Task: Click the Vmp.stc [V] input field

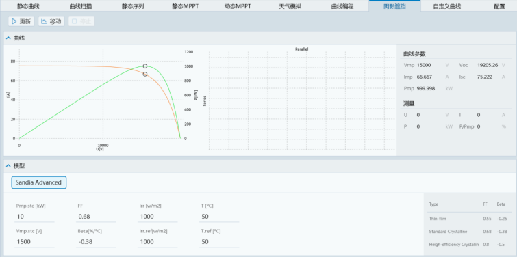Action: coord(35,242)
